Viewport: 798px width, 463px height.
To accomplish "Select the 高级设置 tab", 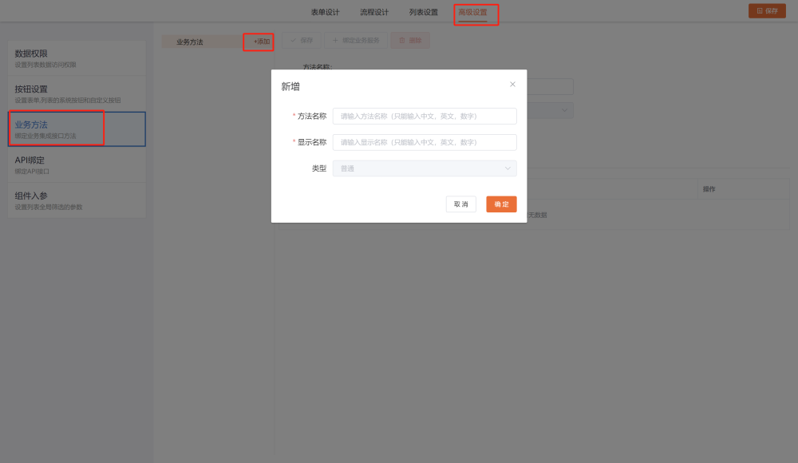I will tap(473, 12).
